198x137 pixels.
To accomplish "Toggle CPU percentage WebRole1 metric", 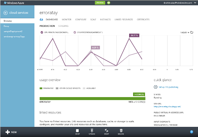I will pos(75,32).
